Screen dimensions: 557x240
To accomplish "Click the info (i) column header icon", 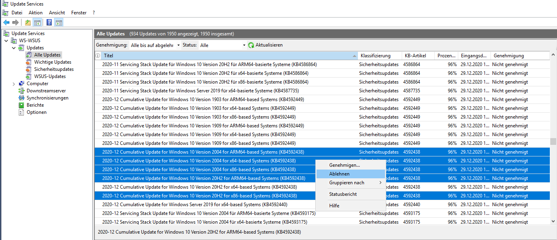I will point(98,56).
